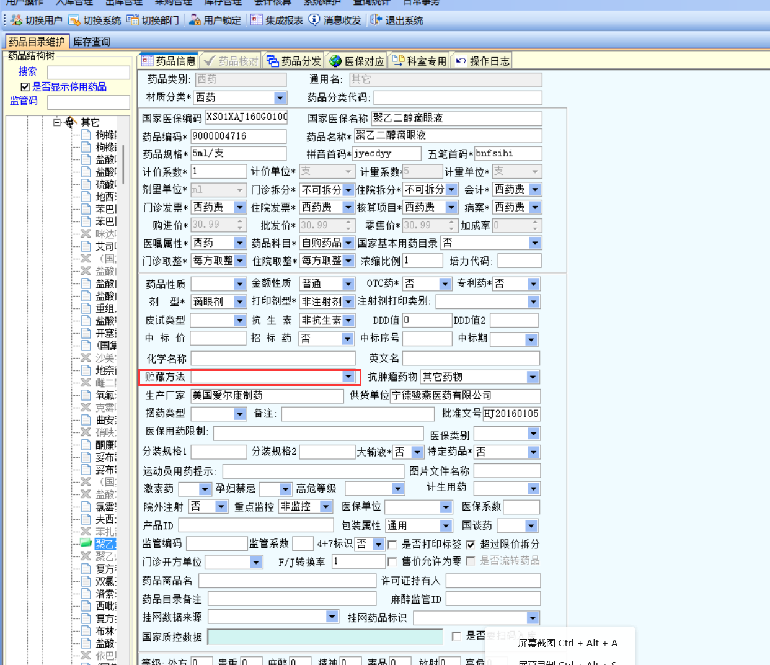
Task: Enable the 是否打印标签 checkbox
Action: point(392,545)
